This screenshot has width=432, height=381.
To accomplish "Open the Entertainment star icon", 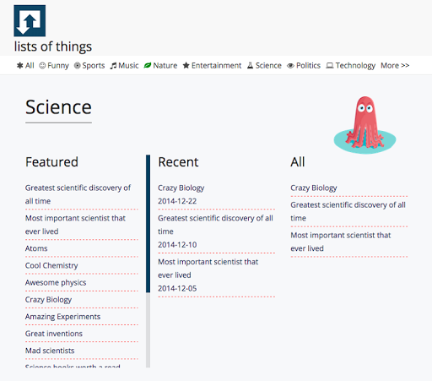I will [186, 66].
